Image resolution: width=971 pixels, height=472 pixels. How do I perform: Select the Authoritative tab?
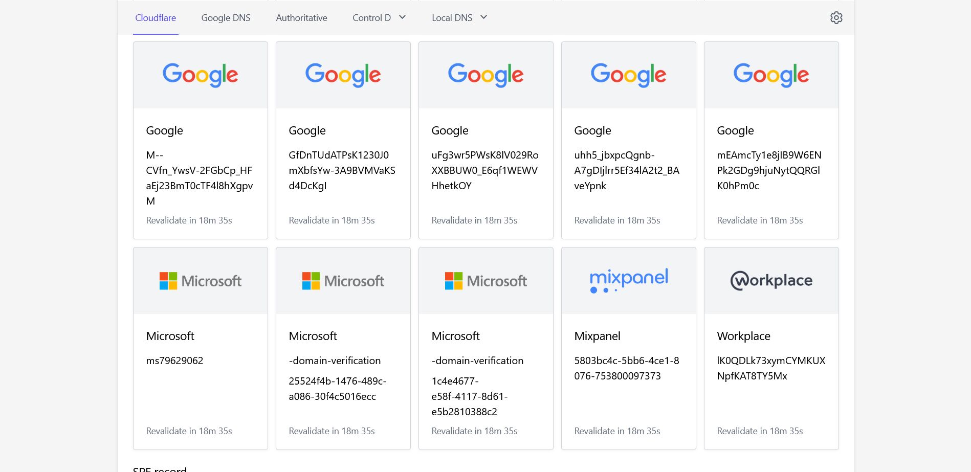(x=301, y=18)
